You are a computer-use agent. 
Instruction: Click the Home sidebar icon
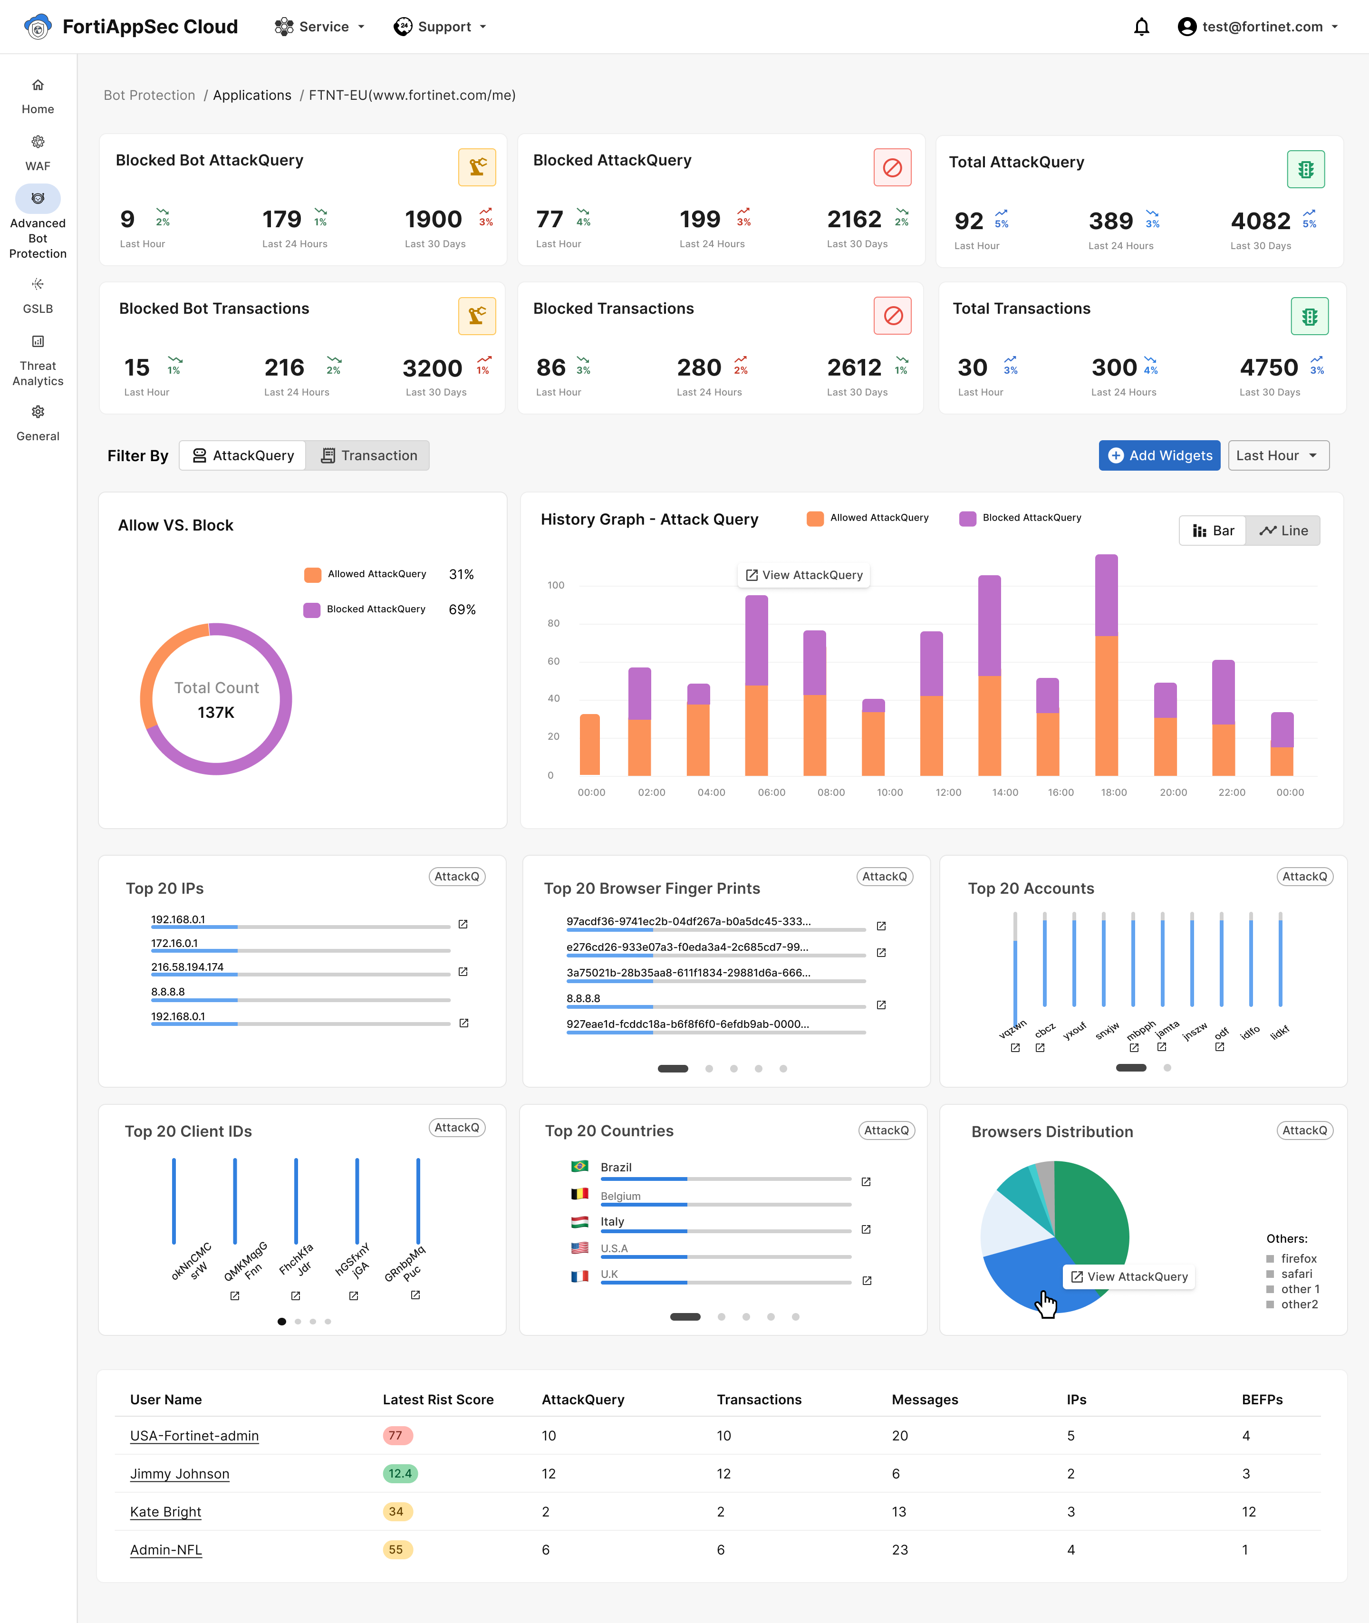37,86
